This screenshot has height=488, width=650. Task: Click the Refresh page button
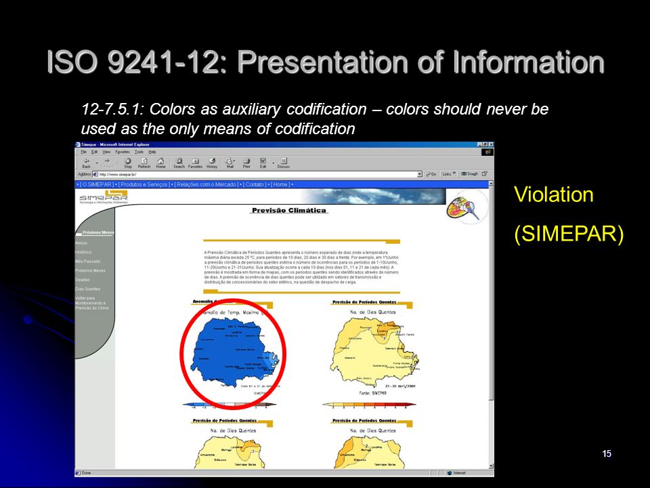pos(144,163)
